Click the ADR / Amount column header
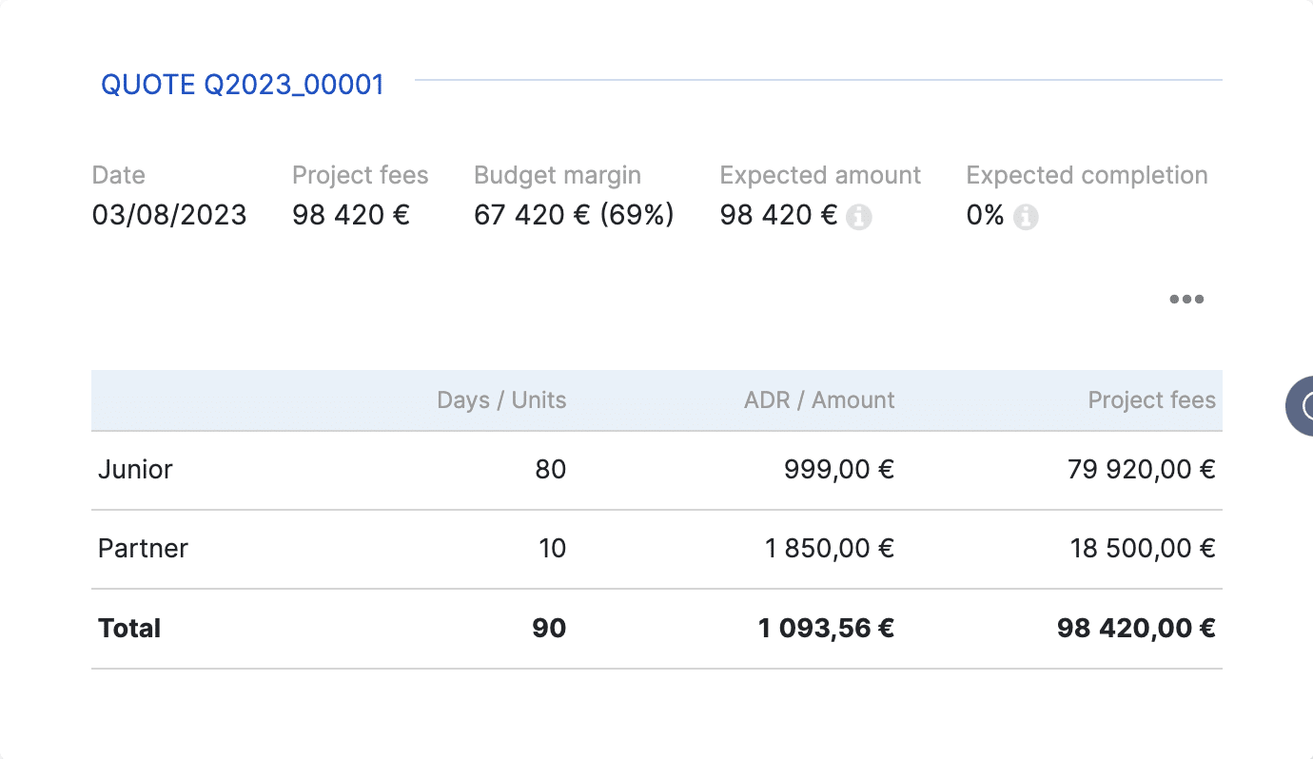Viewport: 1313px width, 759px height. tap(819, 400)
